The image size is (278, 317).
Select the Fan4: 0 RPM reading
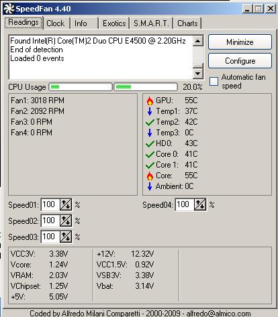coord(32,133)
